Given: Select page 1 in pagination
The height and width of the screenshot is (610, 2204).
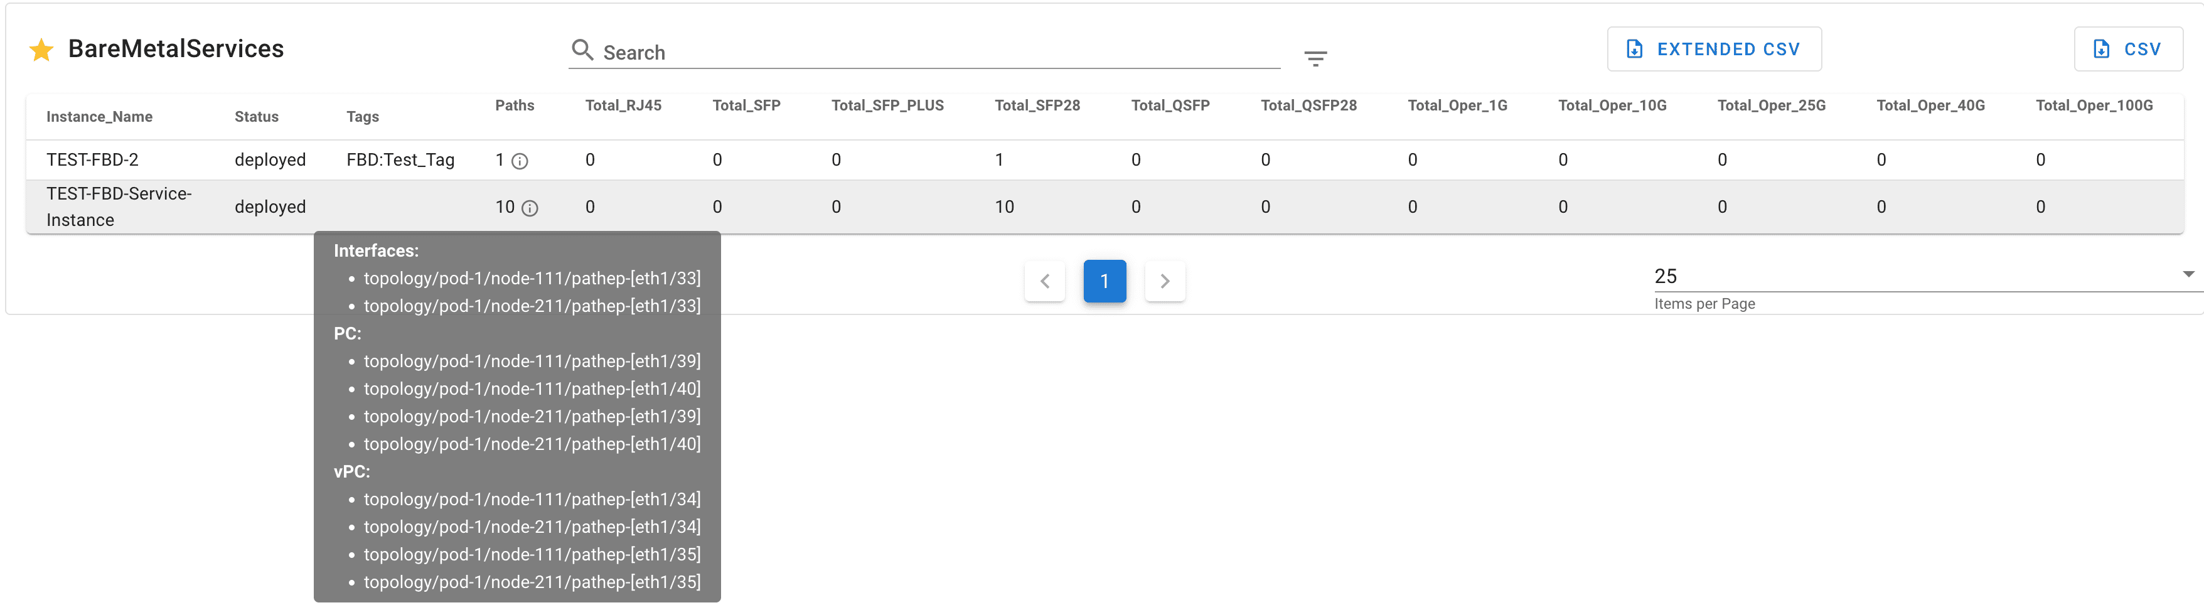Looking at the screenshot, I should pyautogui.click(x=1105, y=282).
